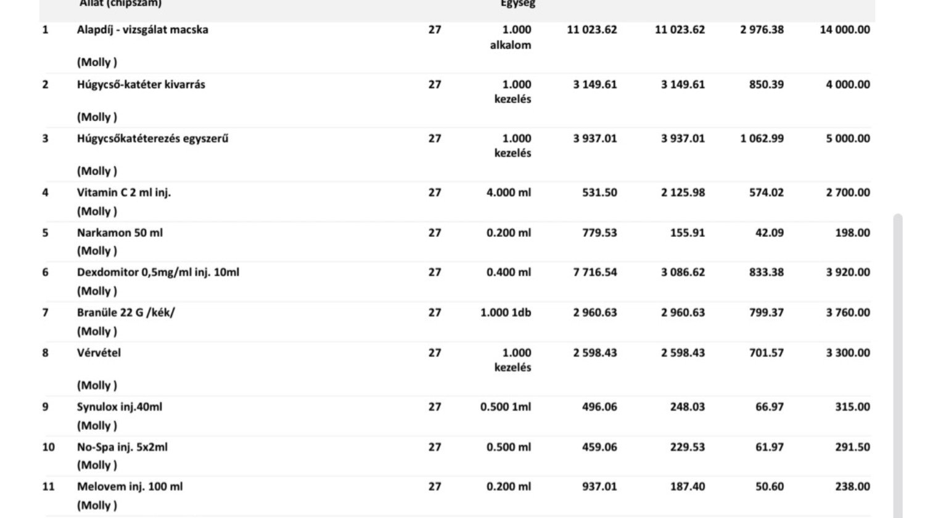925x518 pixels.
Task: Click the 14 000.00 gross total amount
Action: (x=844, y=30)
